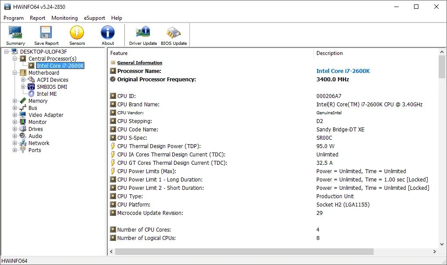
Task: Click the HWiNFO64 title bar app icon
Action: [x=7, y=7]
